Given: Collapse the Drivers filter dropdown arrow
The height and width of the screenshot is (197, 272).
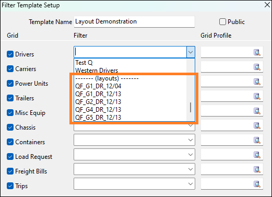Looking at the screenshot, I should [x=191, y=52].
